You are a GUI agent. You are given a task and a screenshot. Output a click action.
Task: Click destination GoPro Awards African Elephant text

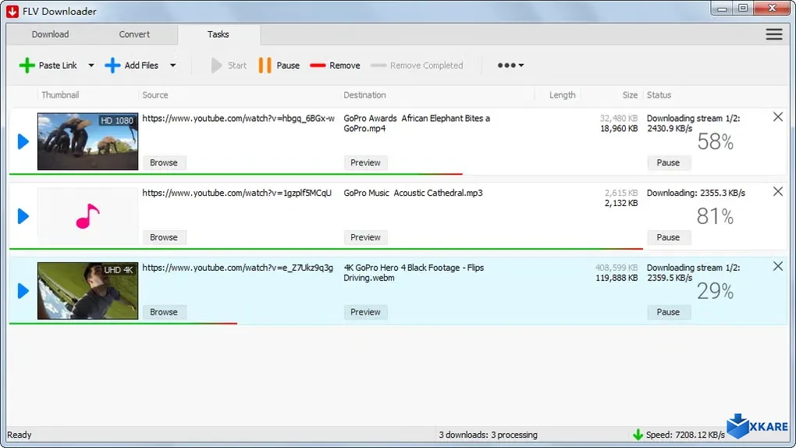coord(417,123)
